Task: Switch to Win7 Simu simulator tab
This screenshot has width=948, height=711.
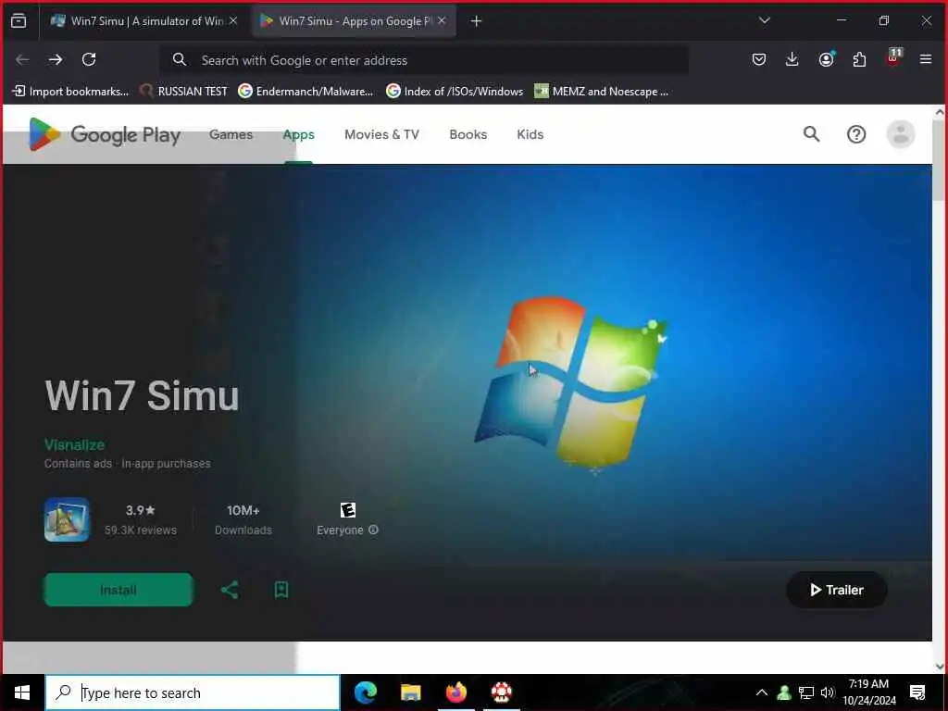Action: click(143, 20)
